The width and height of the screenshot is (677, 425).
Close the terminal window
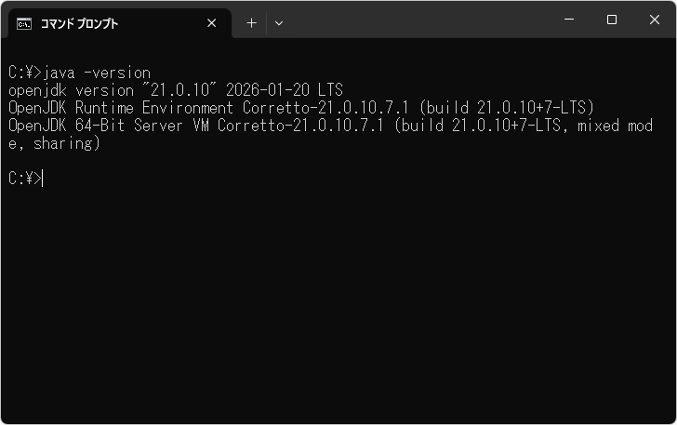point(654,20)
